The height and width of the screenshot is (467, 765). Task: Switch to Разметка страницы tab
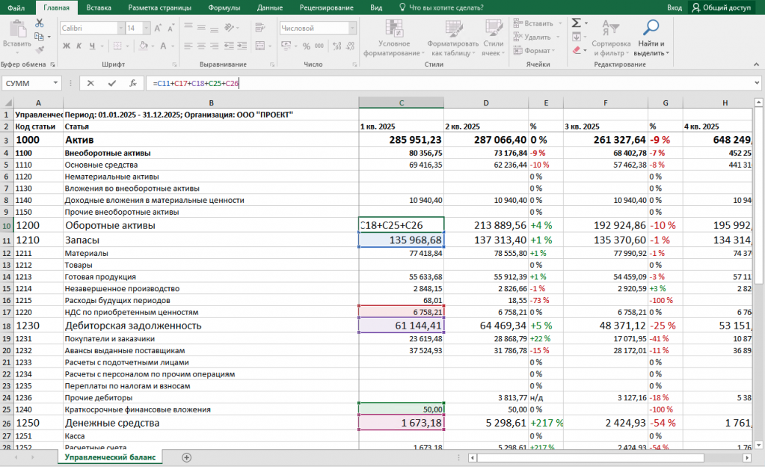point(159,7)
